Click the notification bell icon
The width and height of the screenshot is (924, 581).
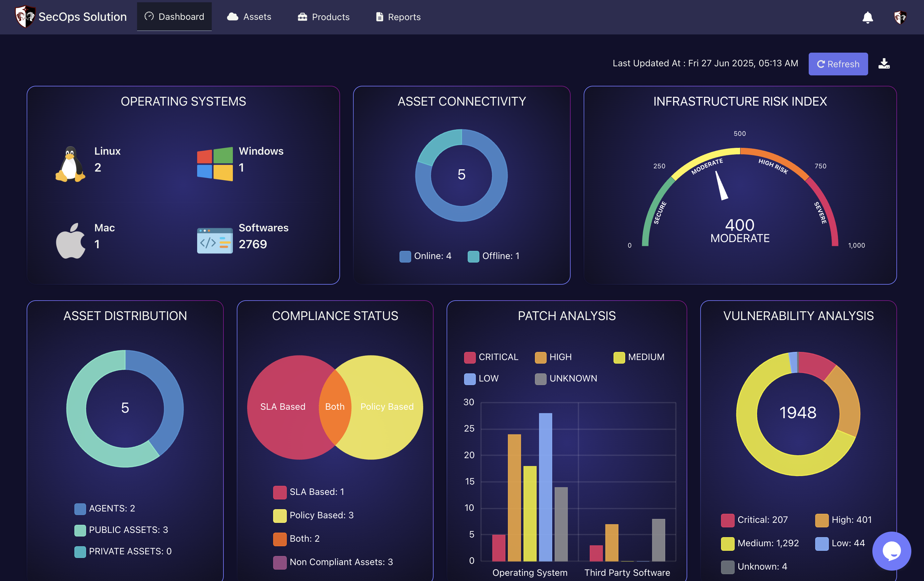pyautogui.click(x=867, y=17)
